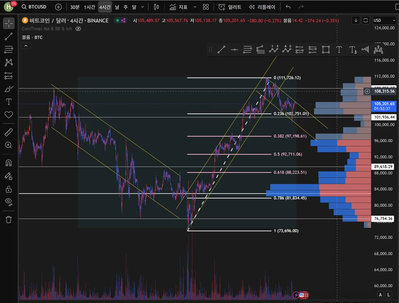Viewport: 399px width, 303px height.
Task: Open the 지표 indicators dialog
Action: [x=179, y=7]
